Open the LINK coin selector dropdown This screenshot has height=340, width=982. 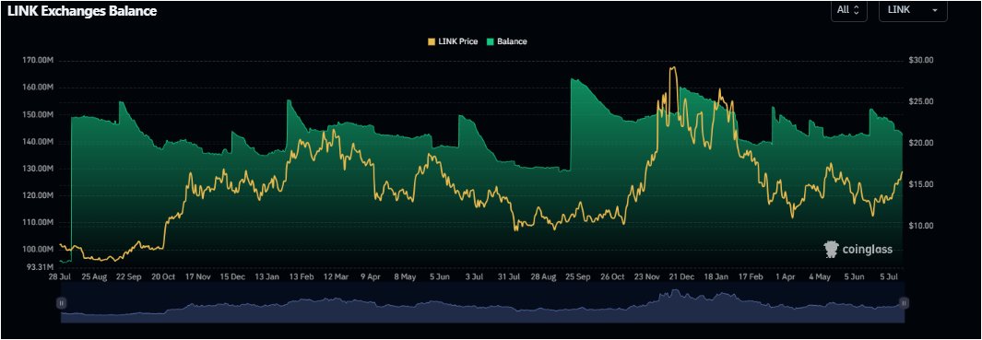click(x=913, y=10)
